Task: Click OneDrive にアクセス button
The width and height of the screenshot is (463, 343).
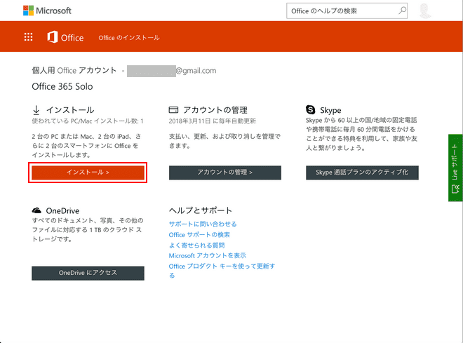Action: [88, 273]
